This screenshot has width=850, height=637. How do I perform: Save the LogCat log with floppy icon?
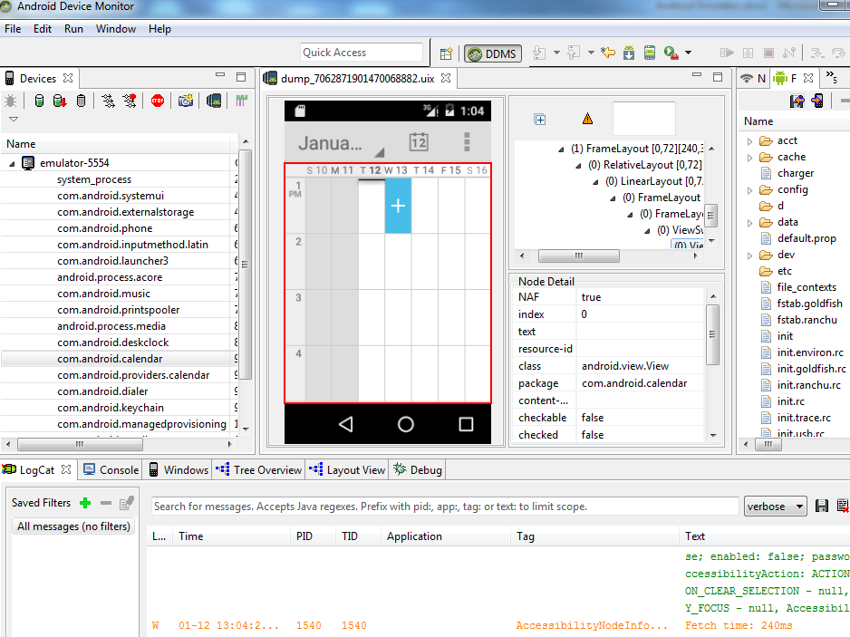tap(822, 506)
